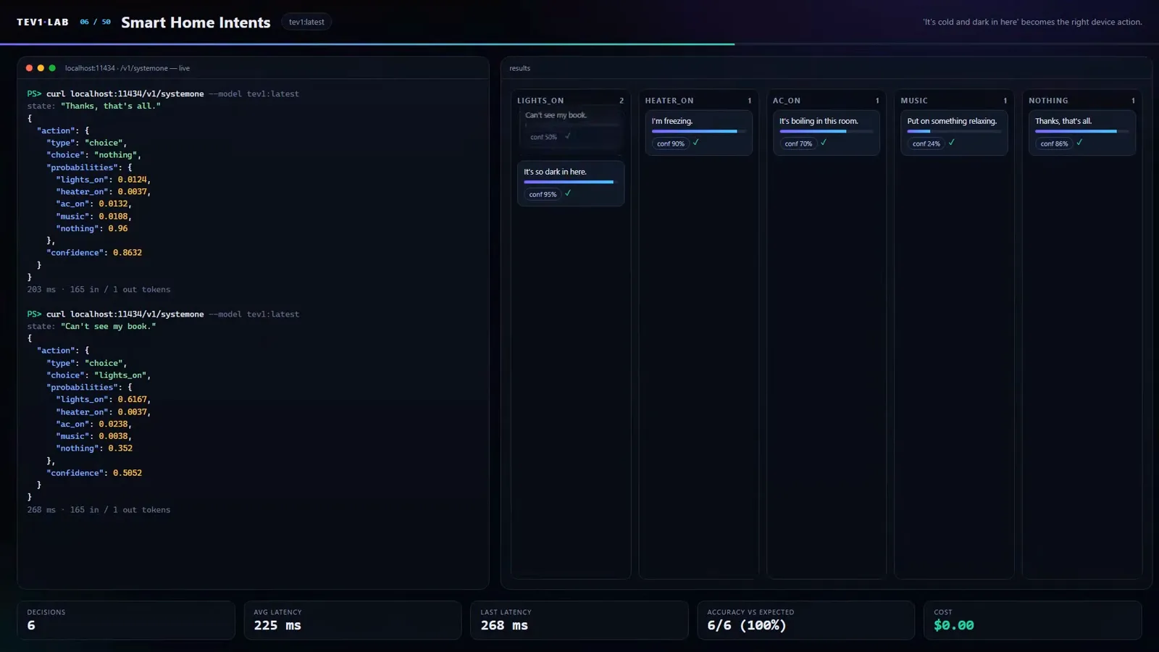Click the "confidence": 0.8632 line in terminal
This screenshot has width=1159, height=652.
tap(94, 253)
